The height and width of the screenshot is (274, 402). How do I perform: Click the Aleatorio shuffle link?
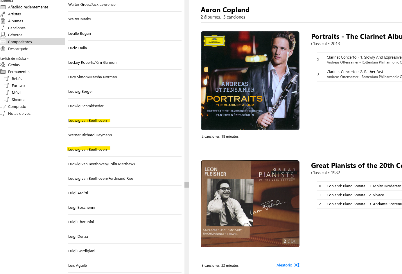point(284,265)
